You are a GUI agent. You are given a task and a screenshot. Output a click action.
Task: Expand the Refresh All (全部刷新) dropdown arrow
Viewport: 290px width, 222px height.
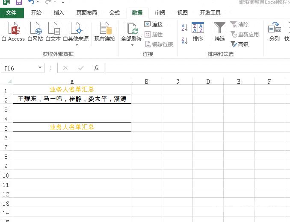[x=132, y=45]
